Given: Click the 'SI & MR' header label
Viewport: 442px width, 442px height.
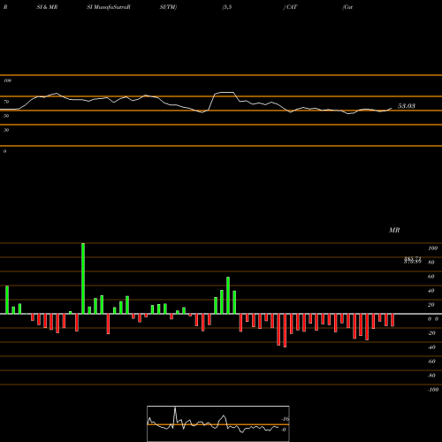Looking at the screenshot, I should pyautogui.click(x=47, y=7).
